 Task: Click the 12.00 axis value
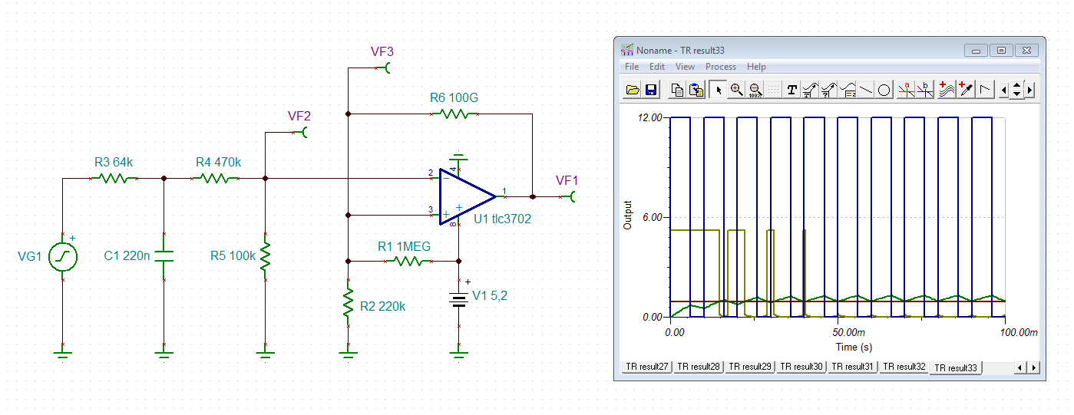tap(649, 117)
